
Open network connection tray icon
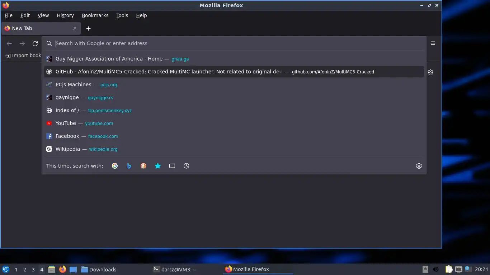point(459,269)
